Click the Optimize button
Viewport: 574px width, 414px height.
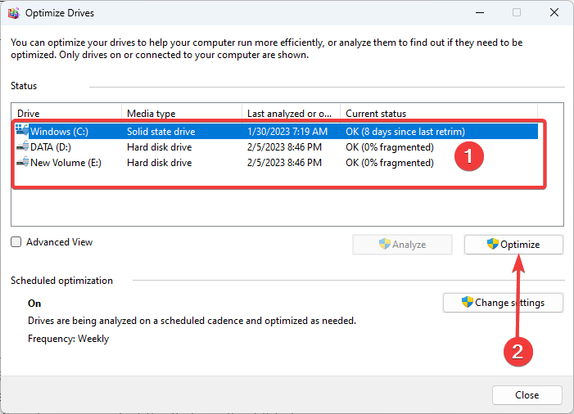click(x=513, y=245)
